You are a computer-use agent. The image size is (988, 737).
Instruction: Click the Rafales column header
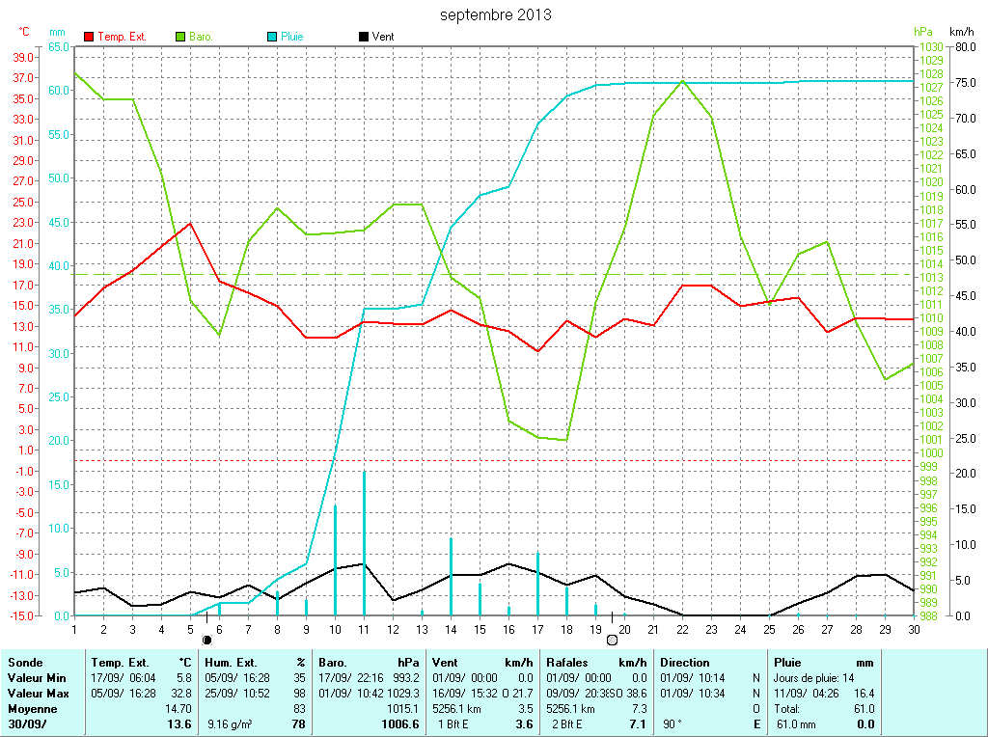point(568,663)
